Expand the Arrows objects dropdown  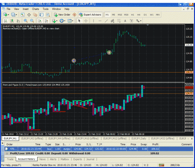[141, 21]
